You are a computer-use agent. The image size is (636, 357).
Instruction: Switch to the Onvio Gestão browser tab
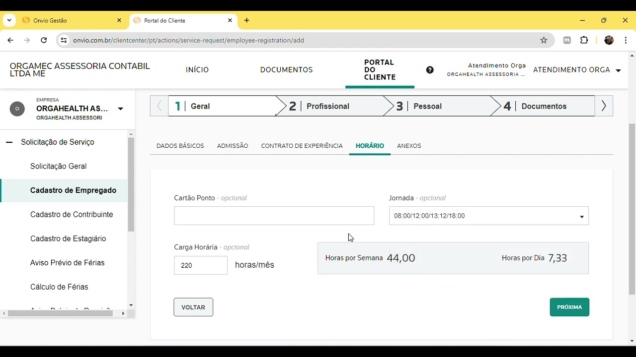click(73, 20)
